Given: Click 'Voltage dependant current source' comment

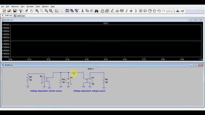Looking at the screenshot, I should click(46, 91).
